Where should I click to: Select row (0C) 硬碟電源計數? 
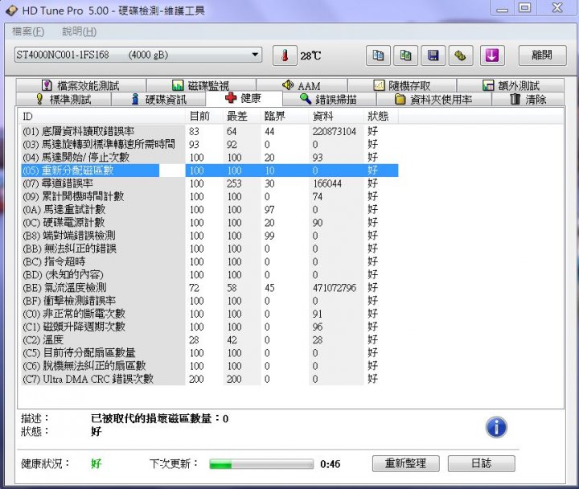point(210,223)
